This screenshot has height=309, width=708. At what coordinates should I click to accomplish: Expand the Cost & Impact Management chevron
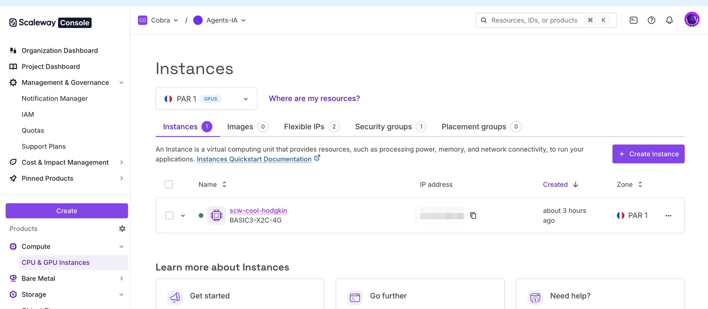(x=122, y=162)
